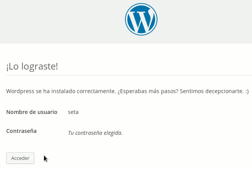
Task: Click the divider line under the heading
Action: [x=129, y=75]
